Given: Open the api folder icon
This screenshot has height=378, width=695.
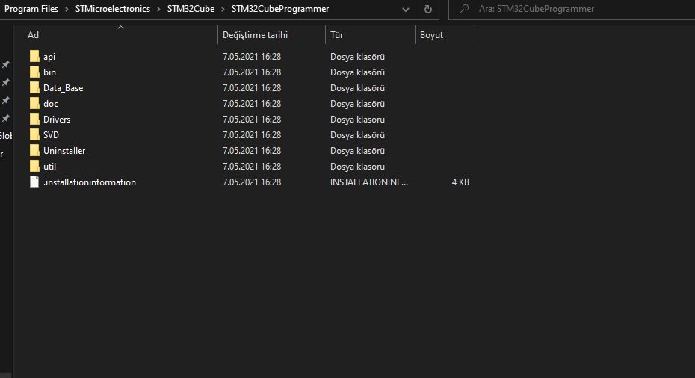Looking at the screenshot, I should coord(34,56).
